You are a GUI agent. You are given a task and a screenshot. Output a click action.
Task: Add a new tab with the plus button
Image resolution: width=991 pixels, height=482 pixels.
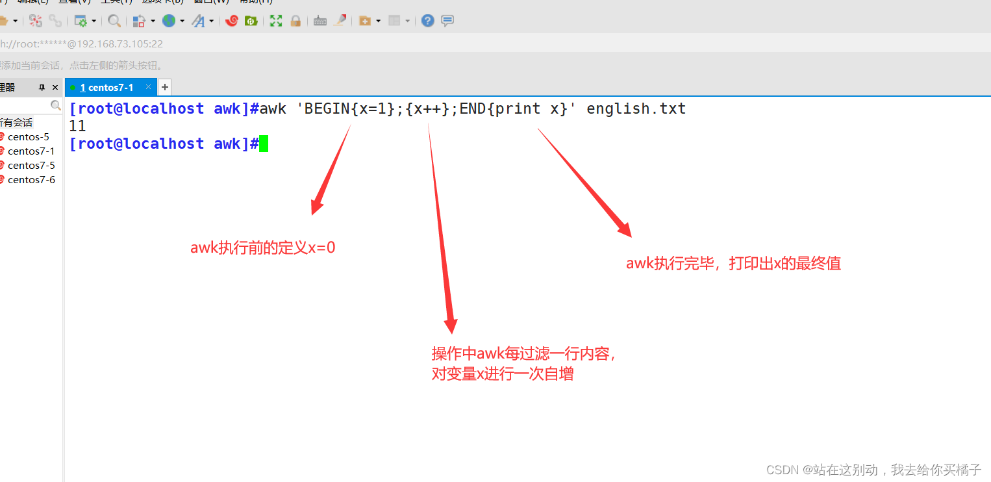coord(165,86)
